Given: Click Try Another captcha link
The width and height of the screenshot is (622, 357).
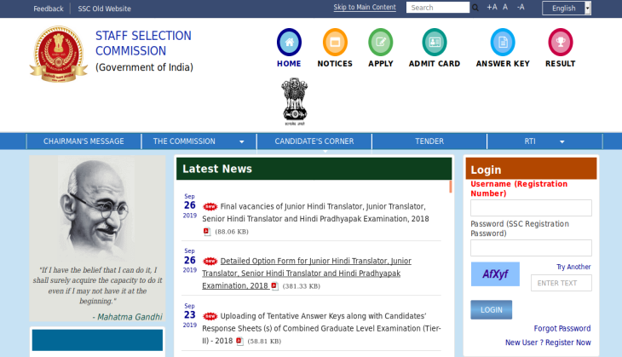Looking at the screenshot, I should click(573, 267).
